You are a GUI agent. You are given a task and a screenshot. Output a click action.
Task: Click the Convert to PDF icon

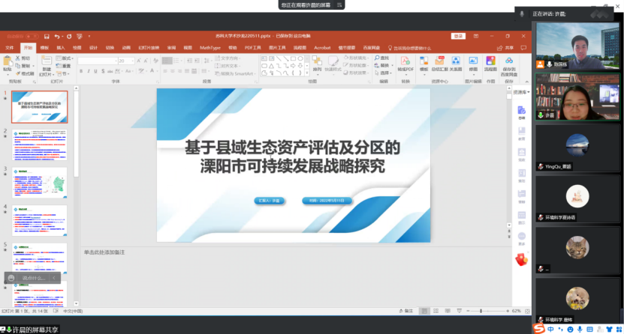tap(405, 63)
